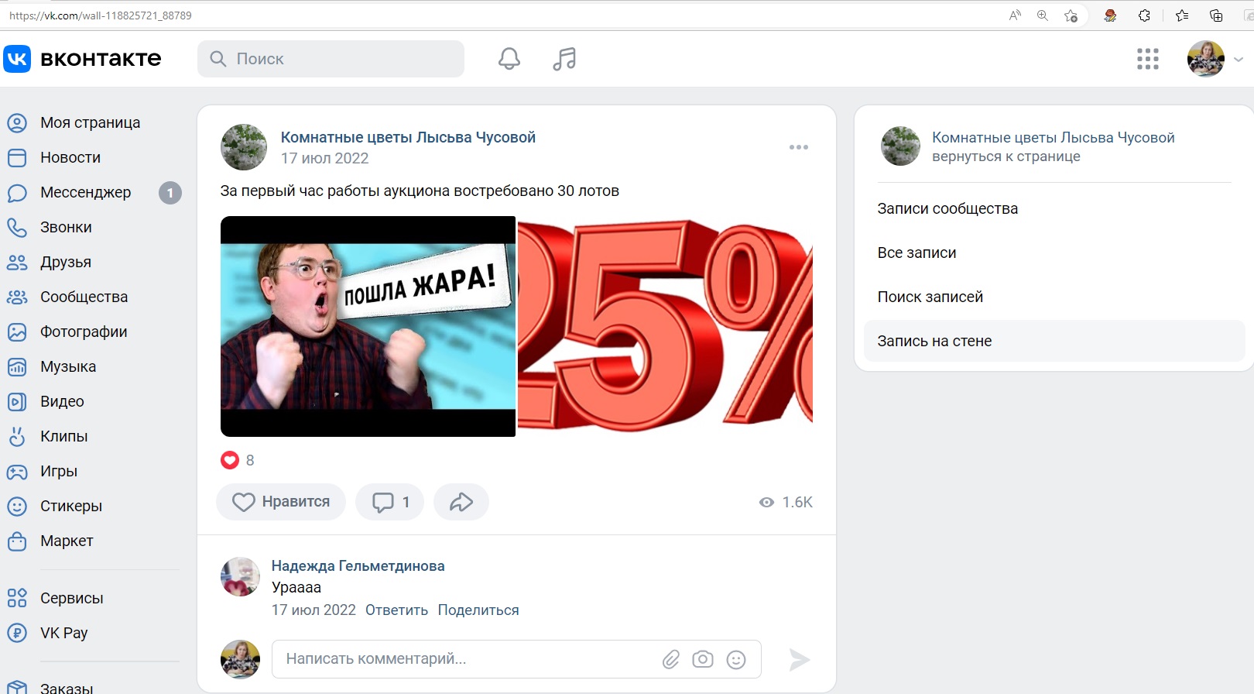The height and width of the screenshot is (694, 1254).
Task: Attach a file with the paperclip icon
Action: pos(671,659)
